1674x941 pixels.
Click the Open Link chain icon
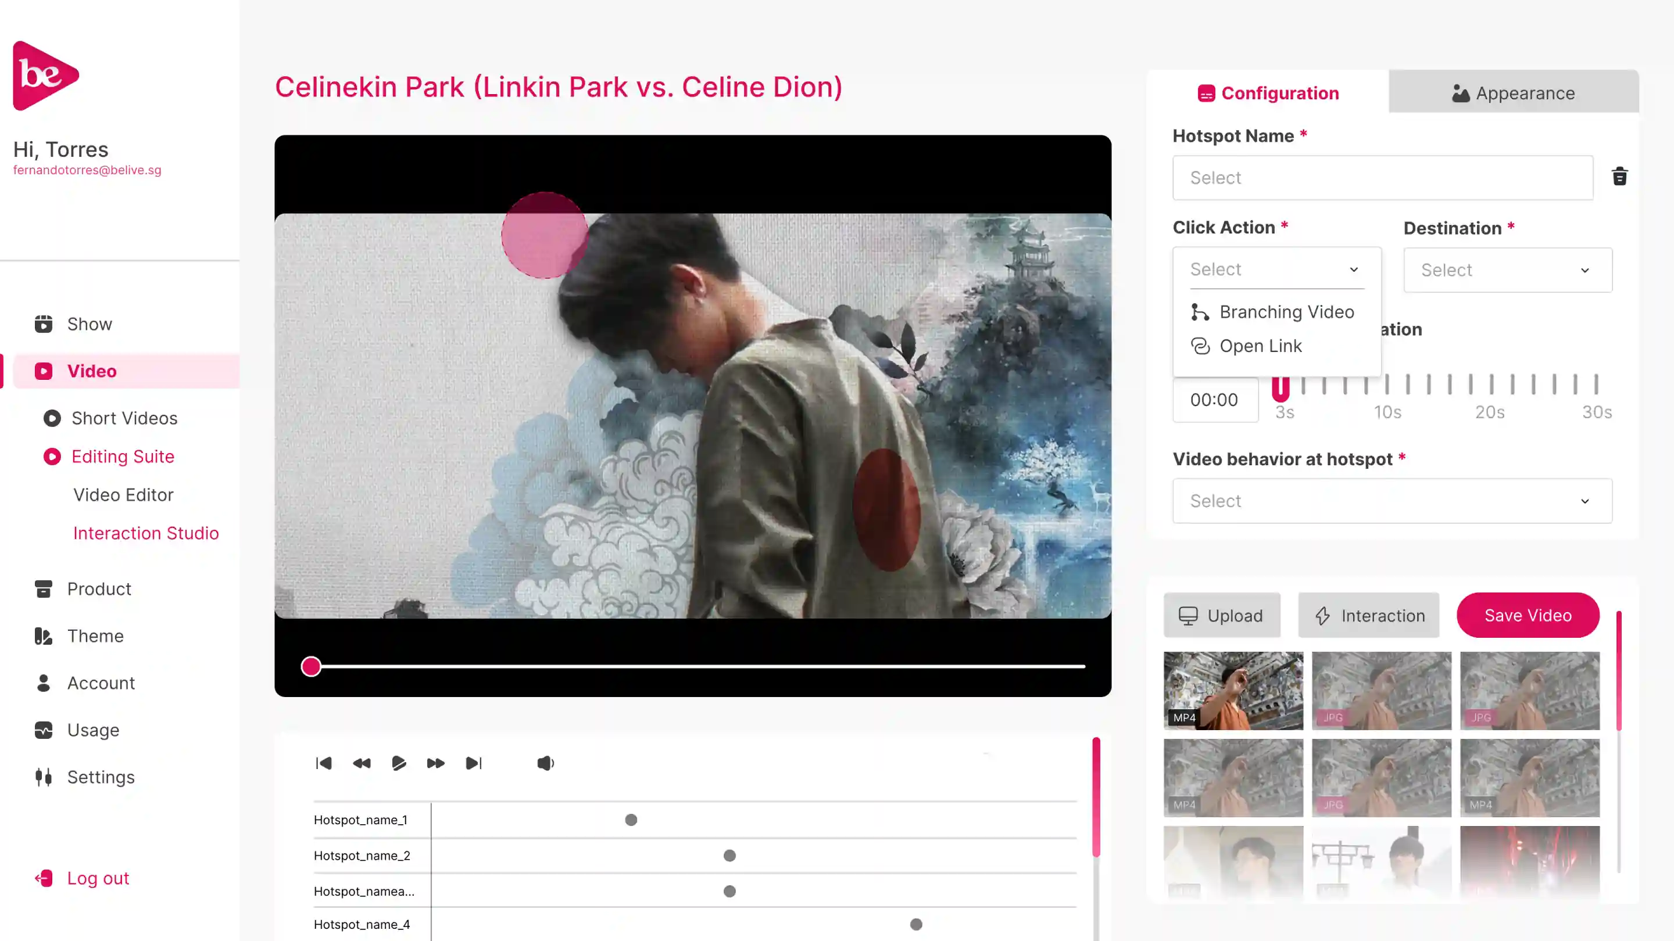(x=1200, y=346)
